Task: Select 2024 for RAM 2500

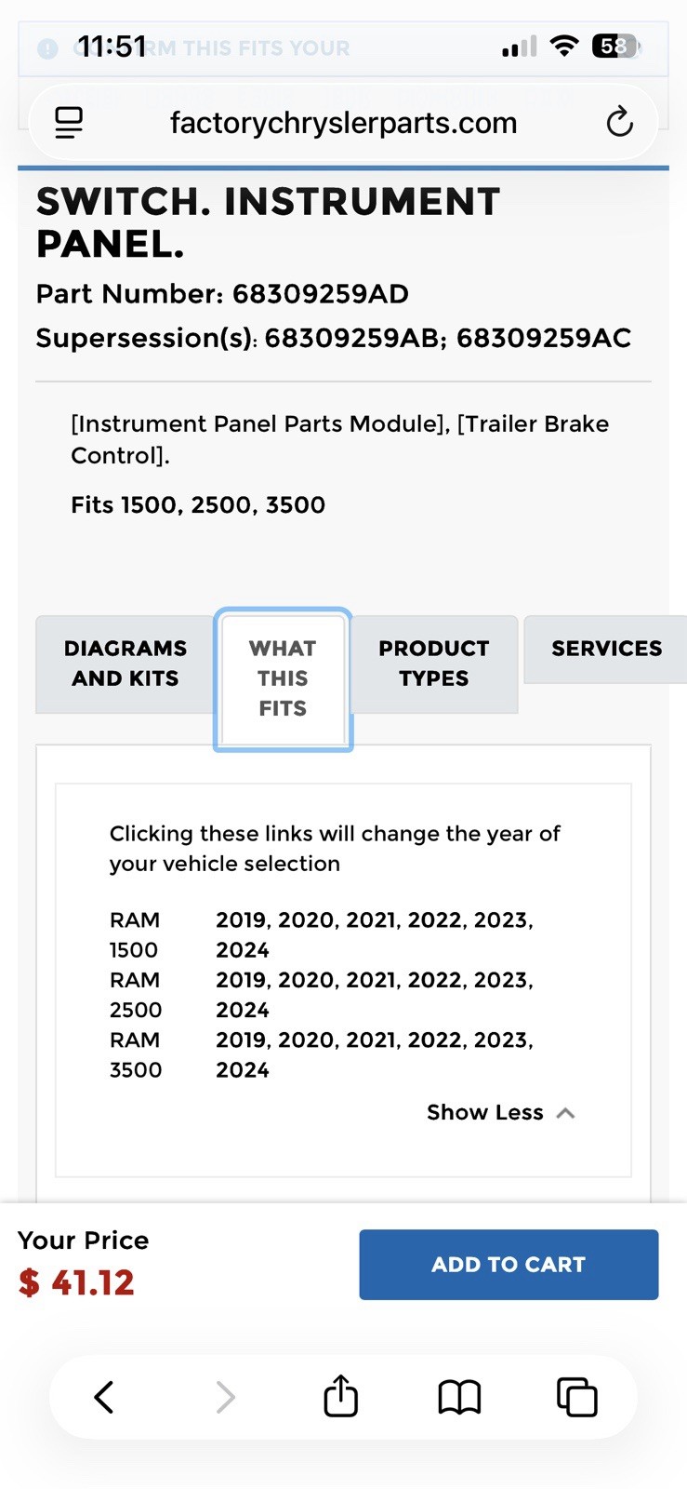Action: pos(243,1010)
